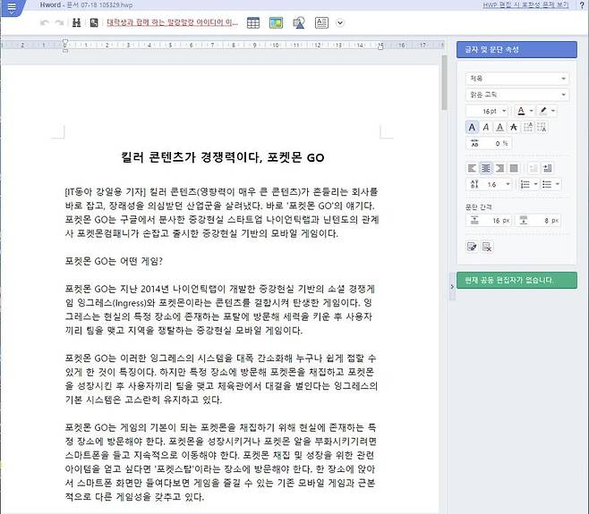Open the HWP compatibility link at top right
The width and height of the screenshot is (589, 514).
526,5
